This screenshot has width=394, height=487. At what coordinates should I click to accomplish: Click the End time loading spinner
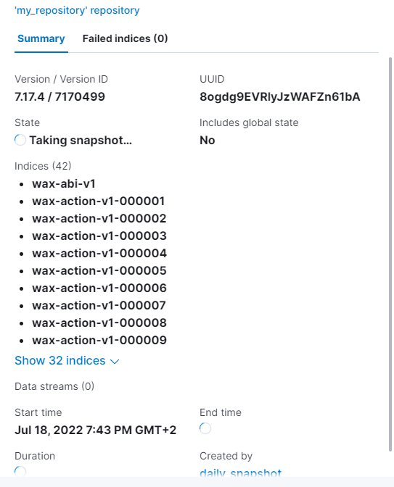[x=205, y=428]
